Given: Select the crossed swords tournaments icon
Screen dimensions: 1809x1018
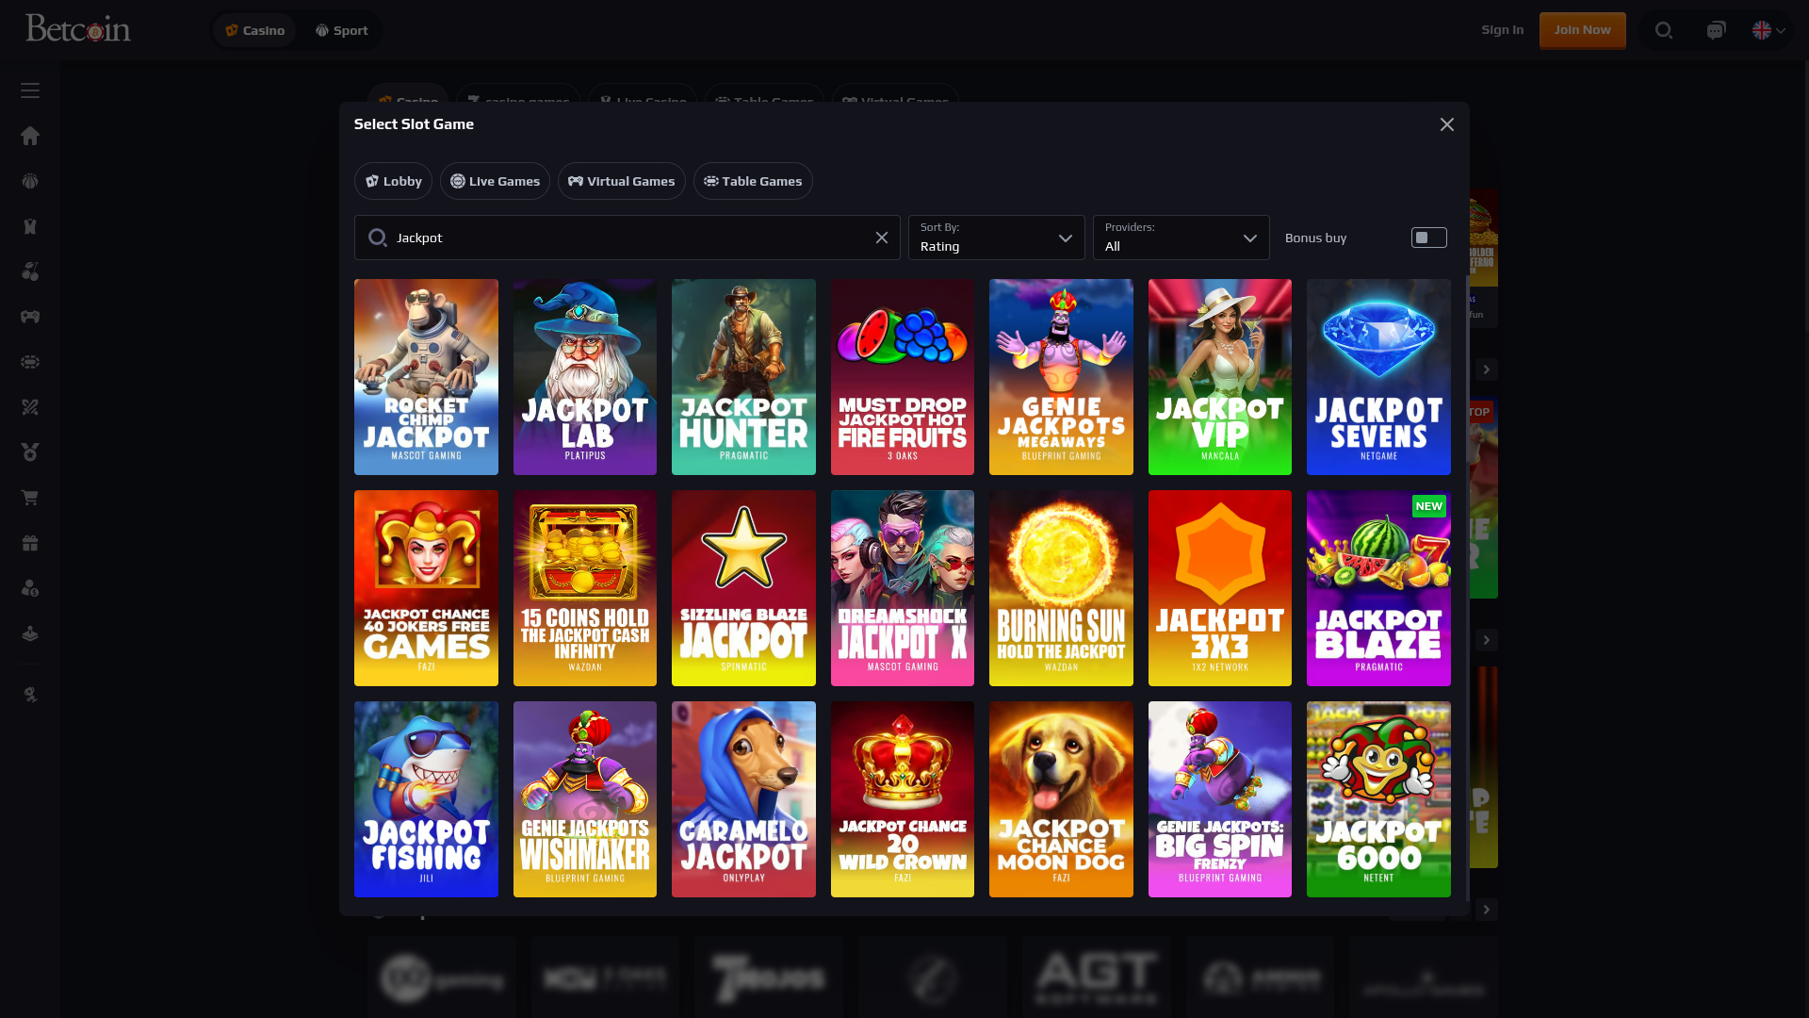Looking at the screenshot, I should pos(30,407).
